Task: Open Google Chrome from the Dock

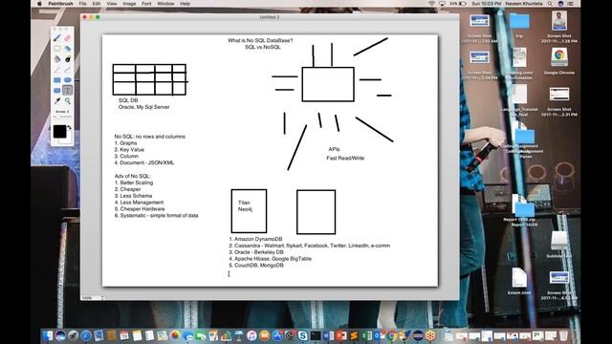Action: 393,335
